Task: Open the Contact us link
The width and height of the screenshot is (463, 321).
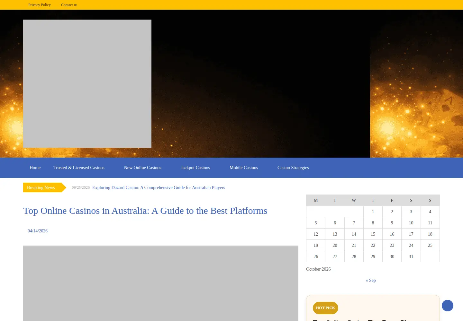Action: (69, 5)
